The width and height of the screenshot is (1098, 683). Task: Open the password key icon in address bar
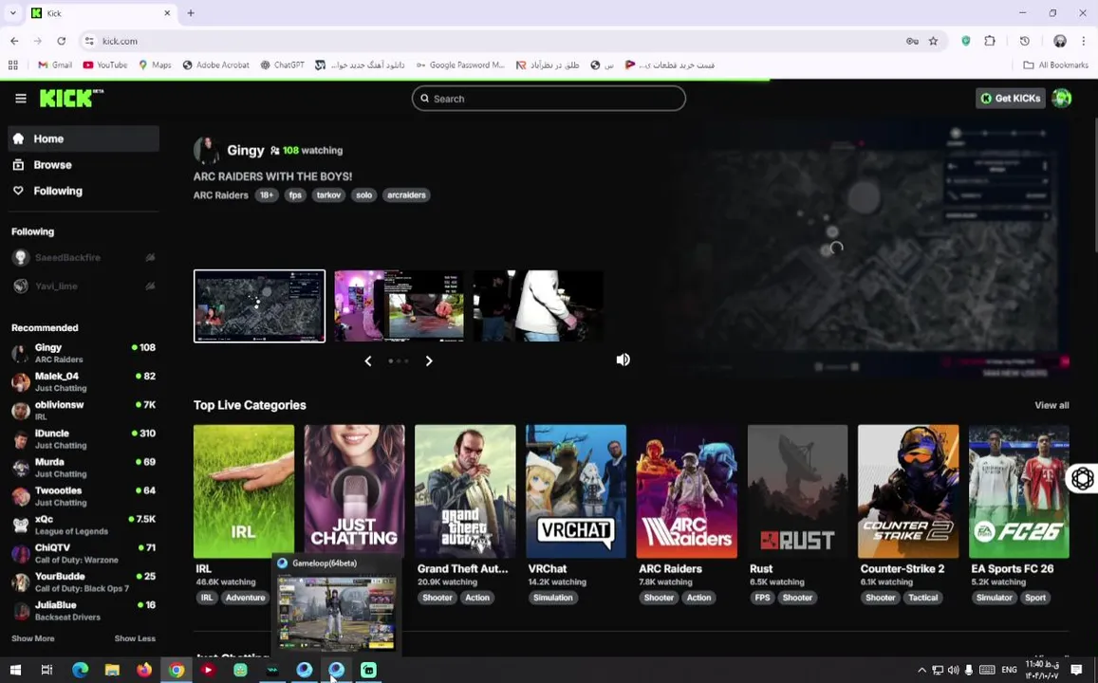coord(912,42)
